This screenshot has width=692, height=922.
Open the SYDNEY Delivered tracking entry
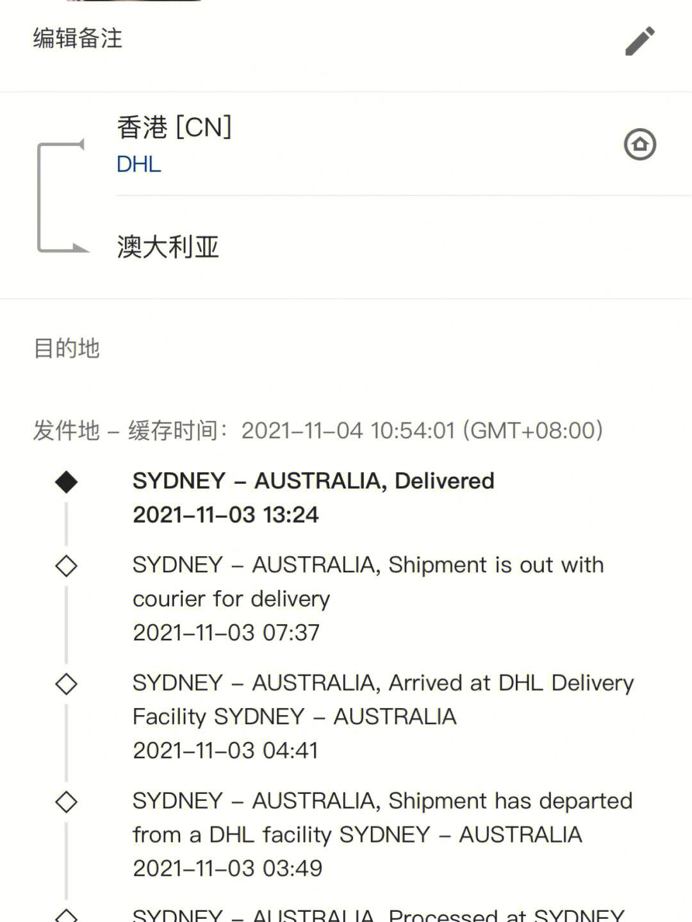tap(313, 497)
